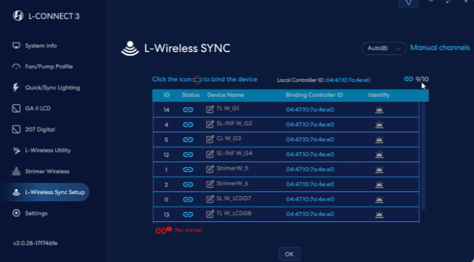Toggle the bind link for SL-INF W_G4
474x262 pixels.
[x=188, y=154]
